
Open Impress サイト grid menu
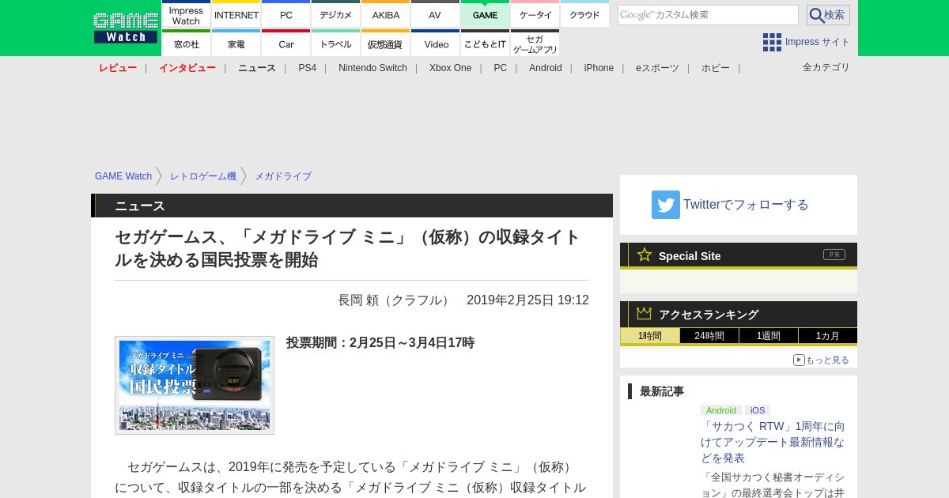click(x=806, y=42)
